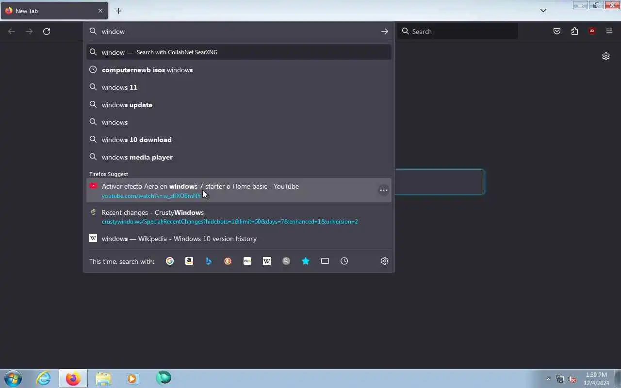Choose the 'windows 10 download' suggestion
Viewport: 621px width, 388px height.
pos(239,140)
